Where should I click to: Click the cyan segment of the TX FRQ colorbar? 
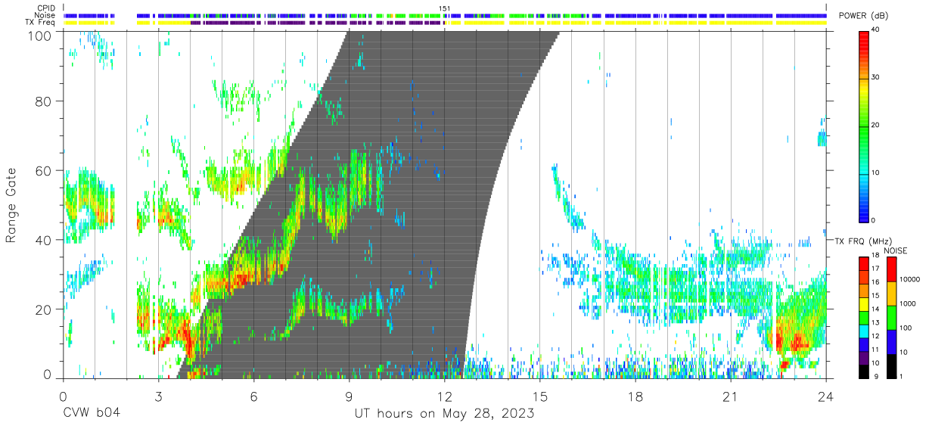pyautogui.click(x=865, y=331)
